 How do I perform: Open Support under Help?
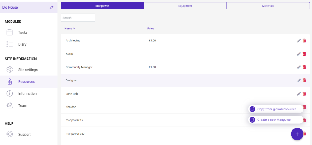[24, 134]
